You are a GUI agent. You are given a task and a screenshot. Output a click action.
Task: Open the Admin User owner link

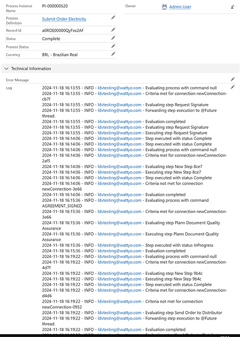(180, 7)
